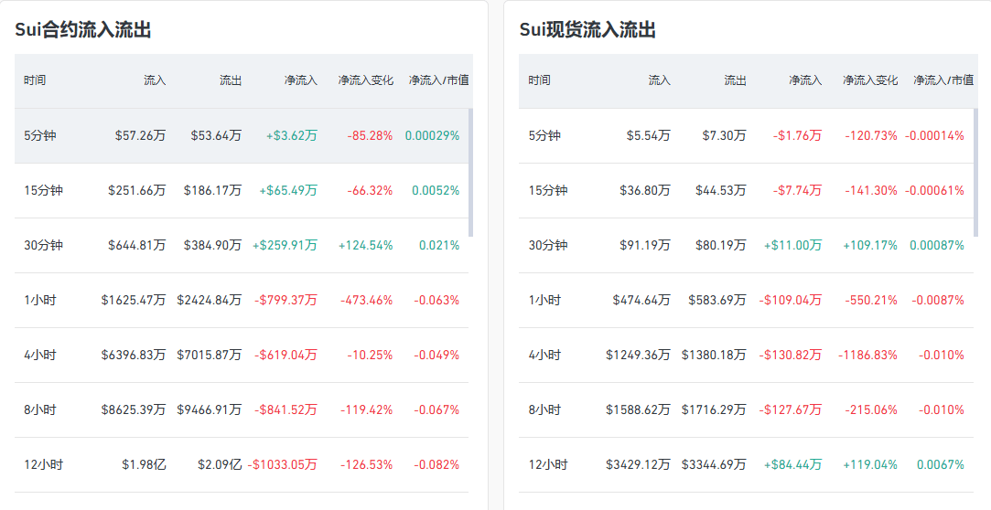
Task: Click the Sui合约 table vertical scrollbar
Action: [471, 172]
